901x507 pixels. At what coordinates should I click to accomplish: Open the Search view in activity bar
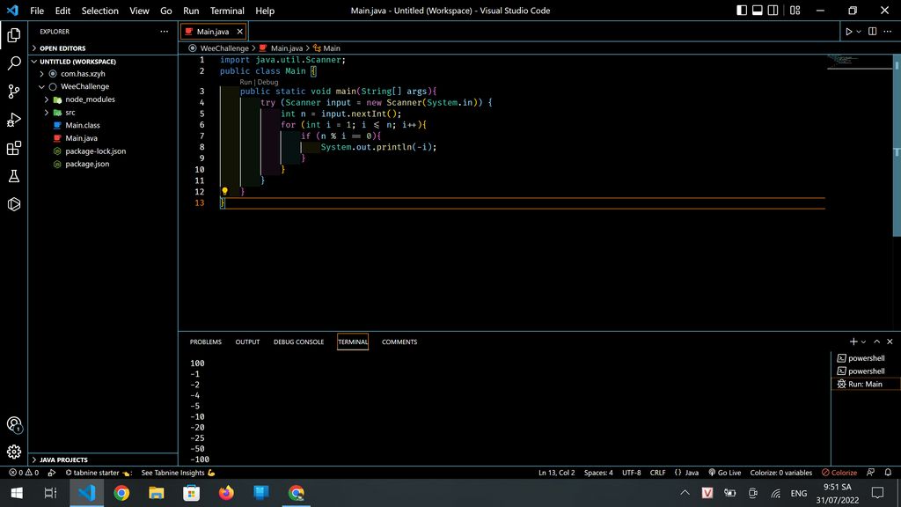pyautogui.click(x=14, y=62)
